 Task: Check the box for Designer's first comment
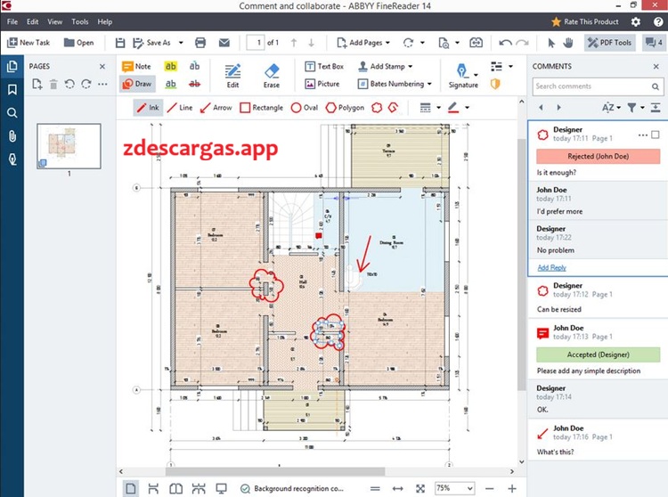[656, 134]
